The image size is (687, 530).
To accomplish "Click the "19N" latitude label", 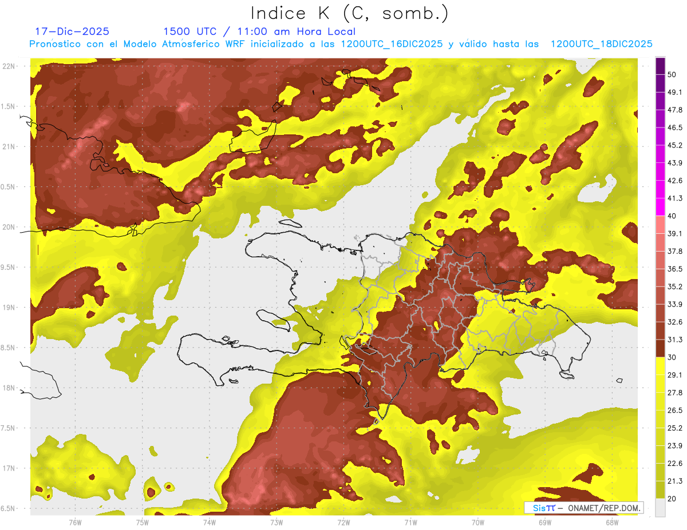I will (x=9, y=307).
